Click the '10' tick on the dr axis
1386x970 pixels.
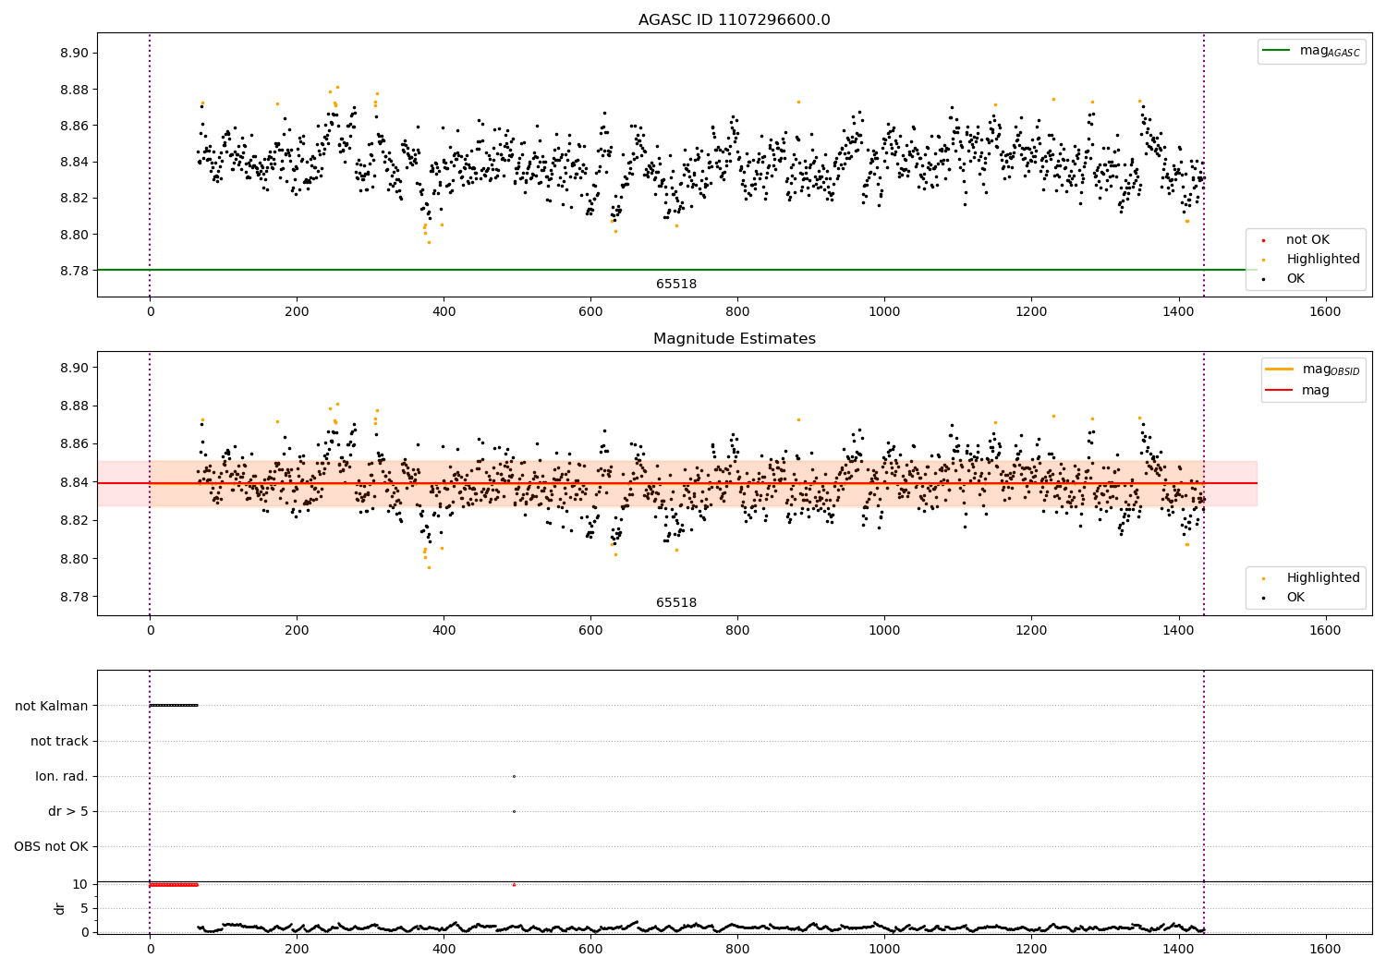click(x=80, y=884)
